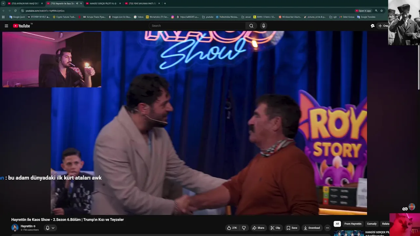Image resolution: width=420 pixels, height=236 pixels.
Task: Open Politechnika Warszawska bookmark
Action: [x=227, y=17]
